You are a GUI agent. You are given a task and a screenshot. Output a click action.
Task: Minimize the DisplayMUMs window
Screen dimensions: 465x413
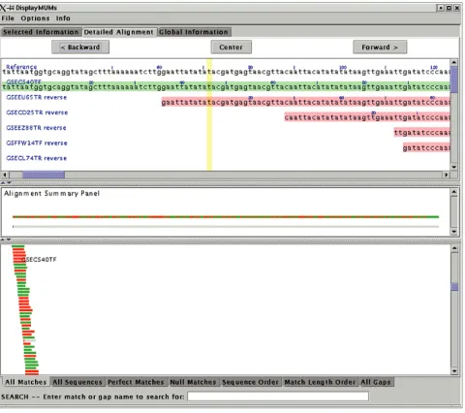(x=441, y=8)
